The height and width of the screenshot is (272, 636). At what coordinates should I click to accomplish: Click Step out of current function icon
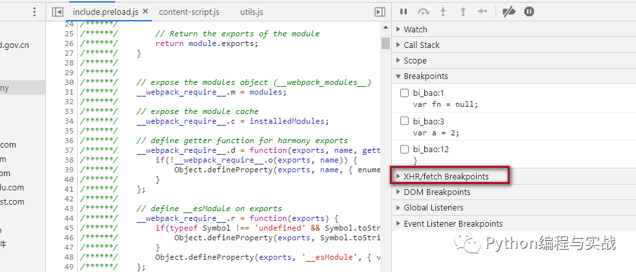(463, 12)
